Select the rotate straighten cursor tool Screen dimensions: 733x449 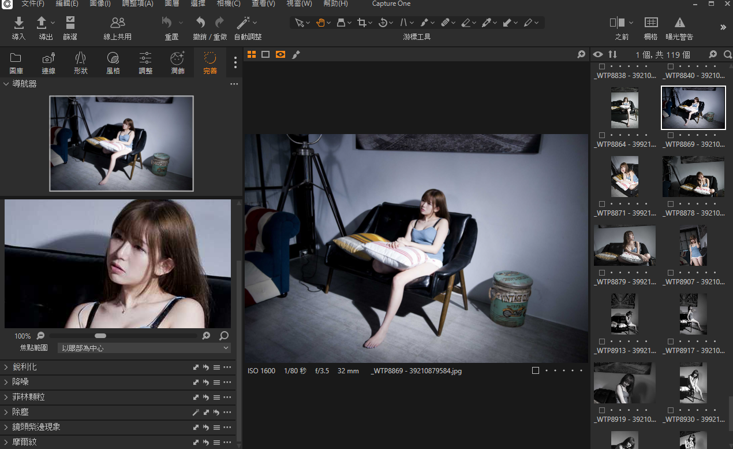tap(383, 23)
